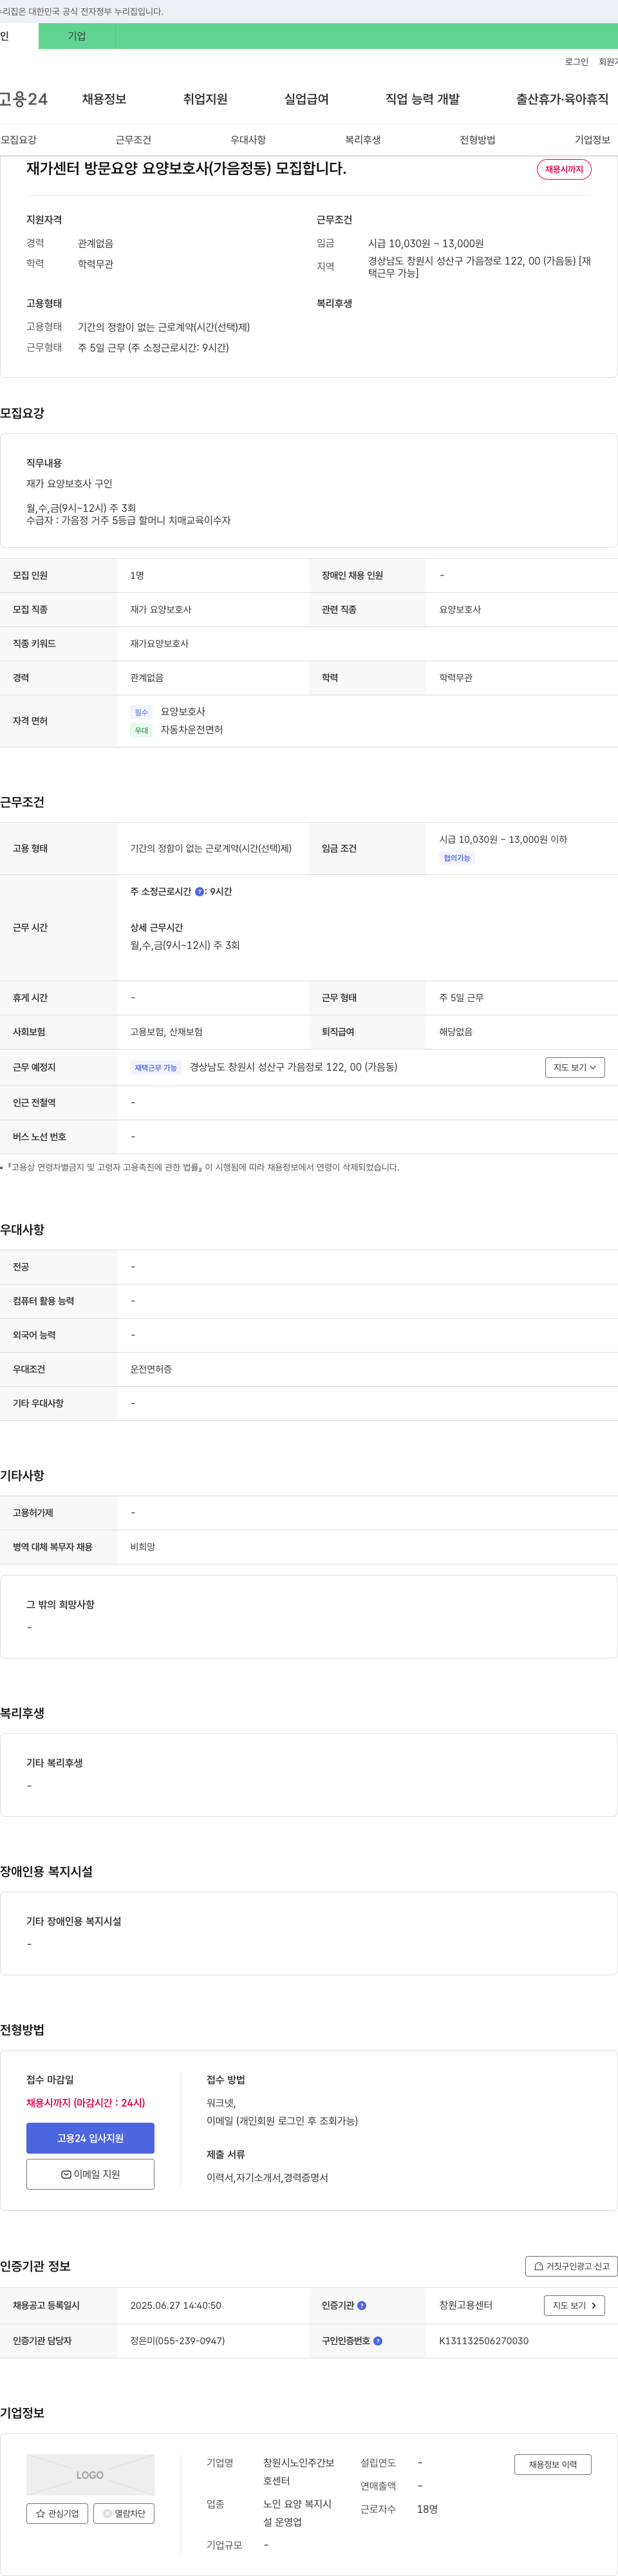Image resolution: width=618 pixels, height=2576 pixels.
Task: Jump to the 근무조건 section tab
Action: (133, 140)
